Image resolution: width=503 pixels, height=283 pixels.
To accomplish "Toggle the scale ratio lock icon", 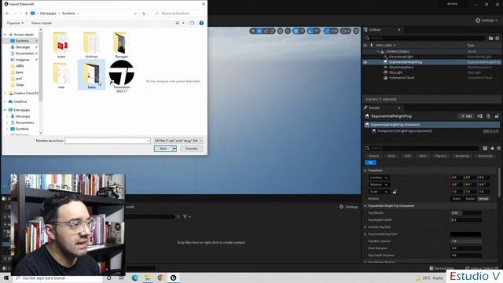I will click(x=395, y=192).
